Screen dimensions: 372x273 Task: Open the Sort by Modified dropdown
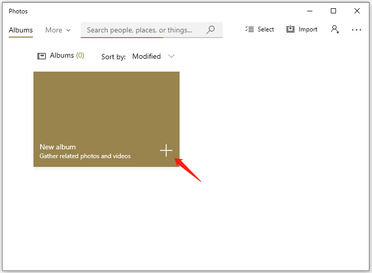click(x=153, y=56)
